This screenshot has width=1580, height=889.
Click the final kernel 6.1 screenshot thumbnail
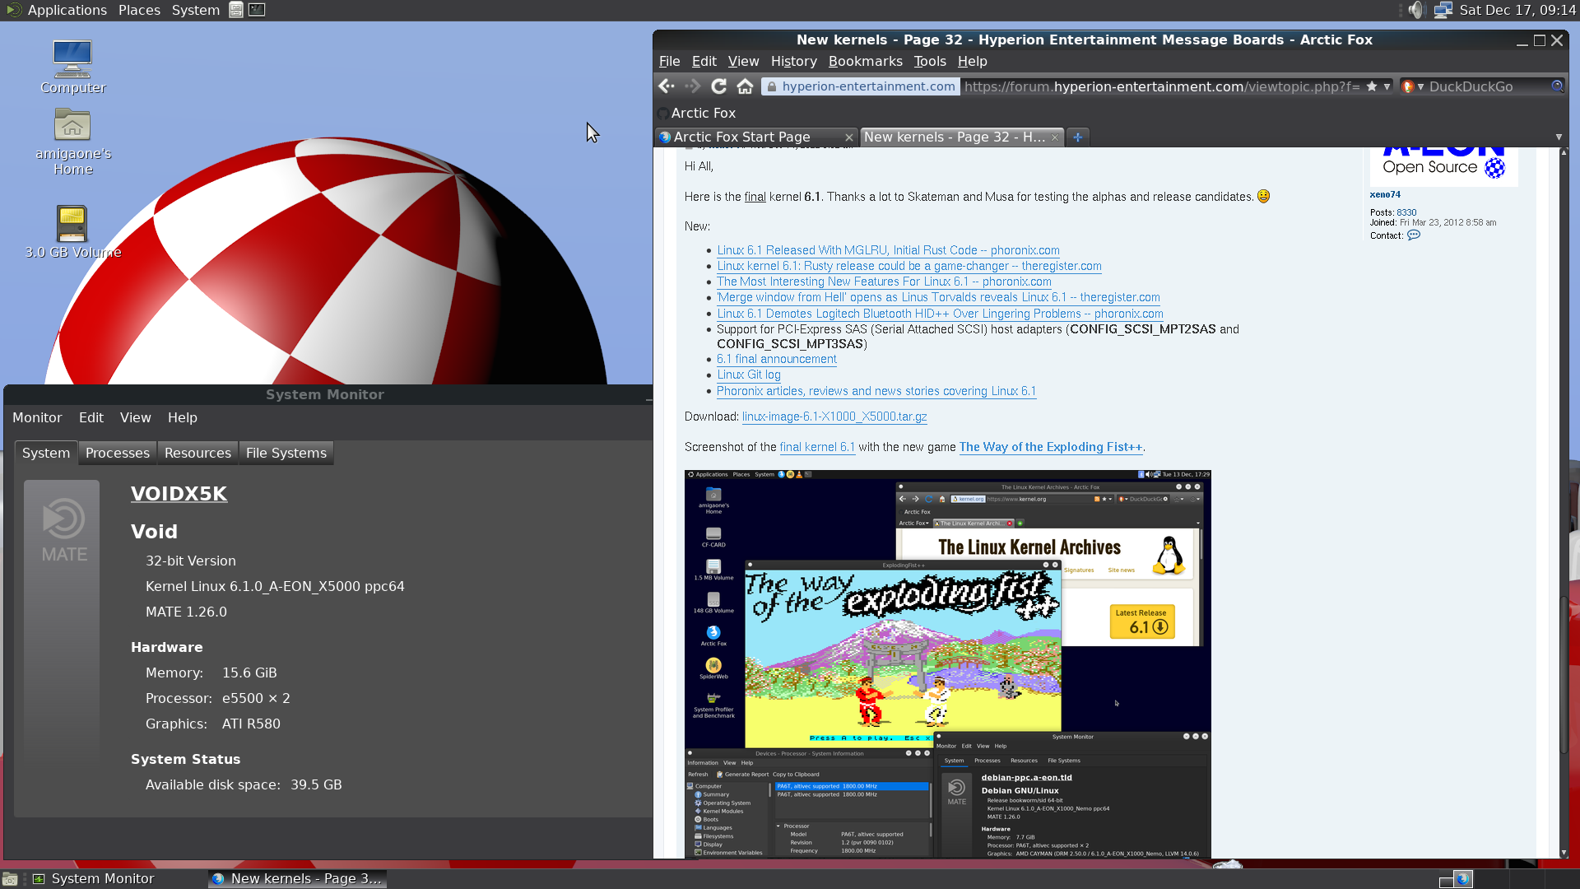pyautogui.click(x=947, y=663)
